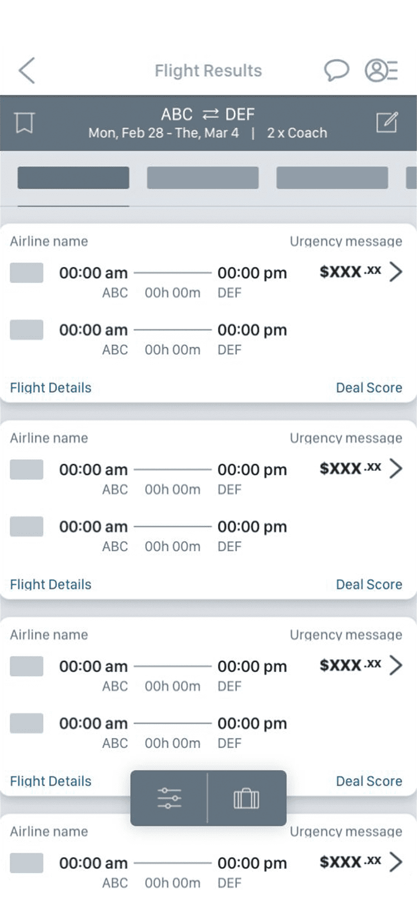This screenshot has height=902, width=417.
Task: Open Deal Score on the first card
Action: [369, 388]
